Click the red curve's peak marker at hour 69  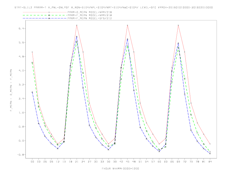[178, 25]
